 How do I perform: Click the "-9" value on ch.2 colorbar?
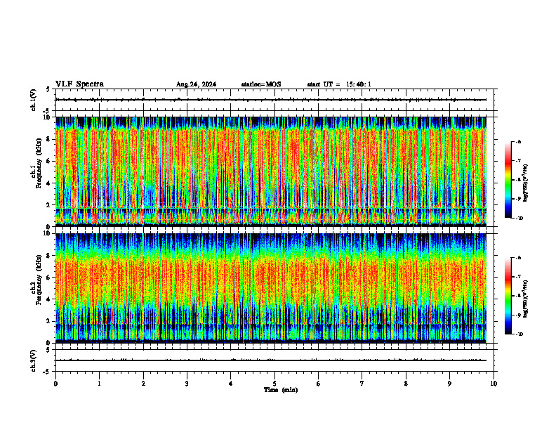518,315
